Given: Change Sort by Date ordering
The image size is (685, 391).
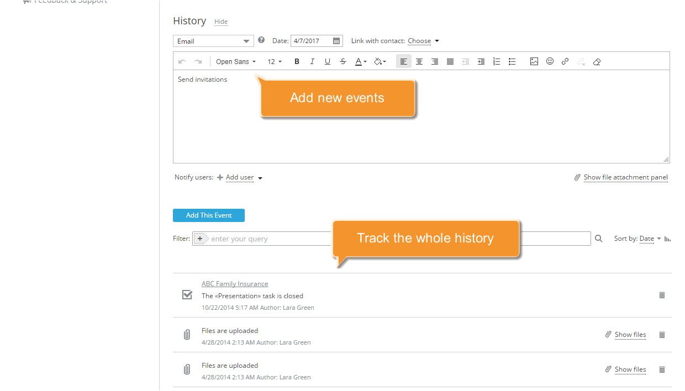Looking at the screenshot, I should 646,238.
